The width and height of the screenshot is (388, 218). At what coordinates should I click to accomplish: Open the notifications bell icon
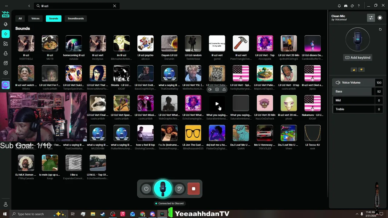point(339,6)
